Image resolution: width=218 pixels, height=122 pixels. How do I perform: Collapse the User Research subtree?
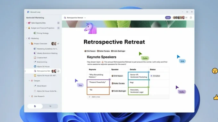click(29, 96)
